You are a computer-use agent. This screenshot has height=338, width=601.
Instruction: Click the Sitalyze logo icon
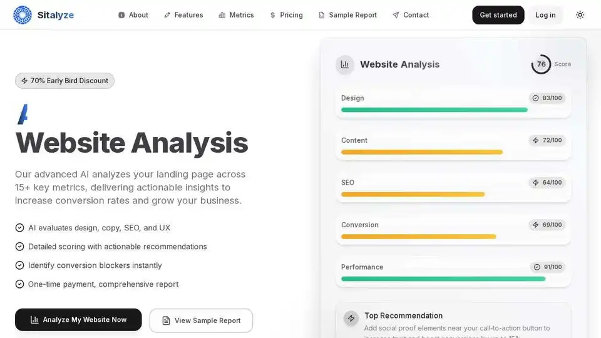pyautogui.click(x=23, y=15)
